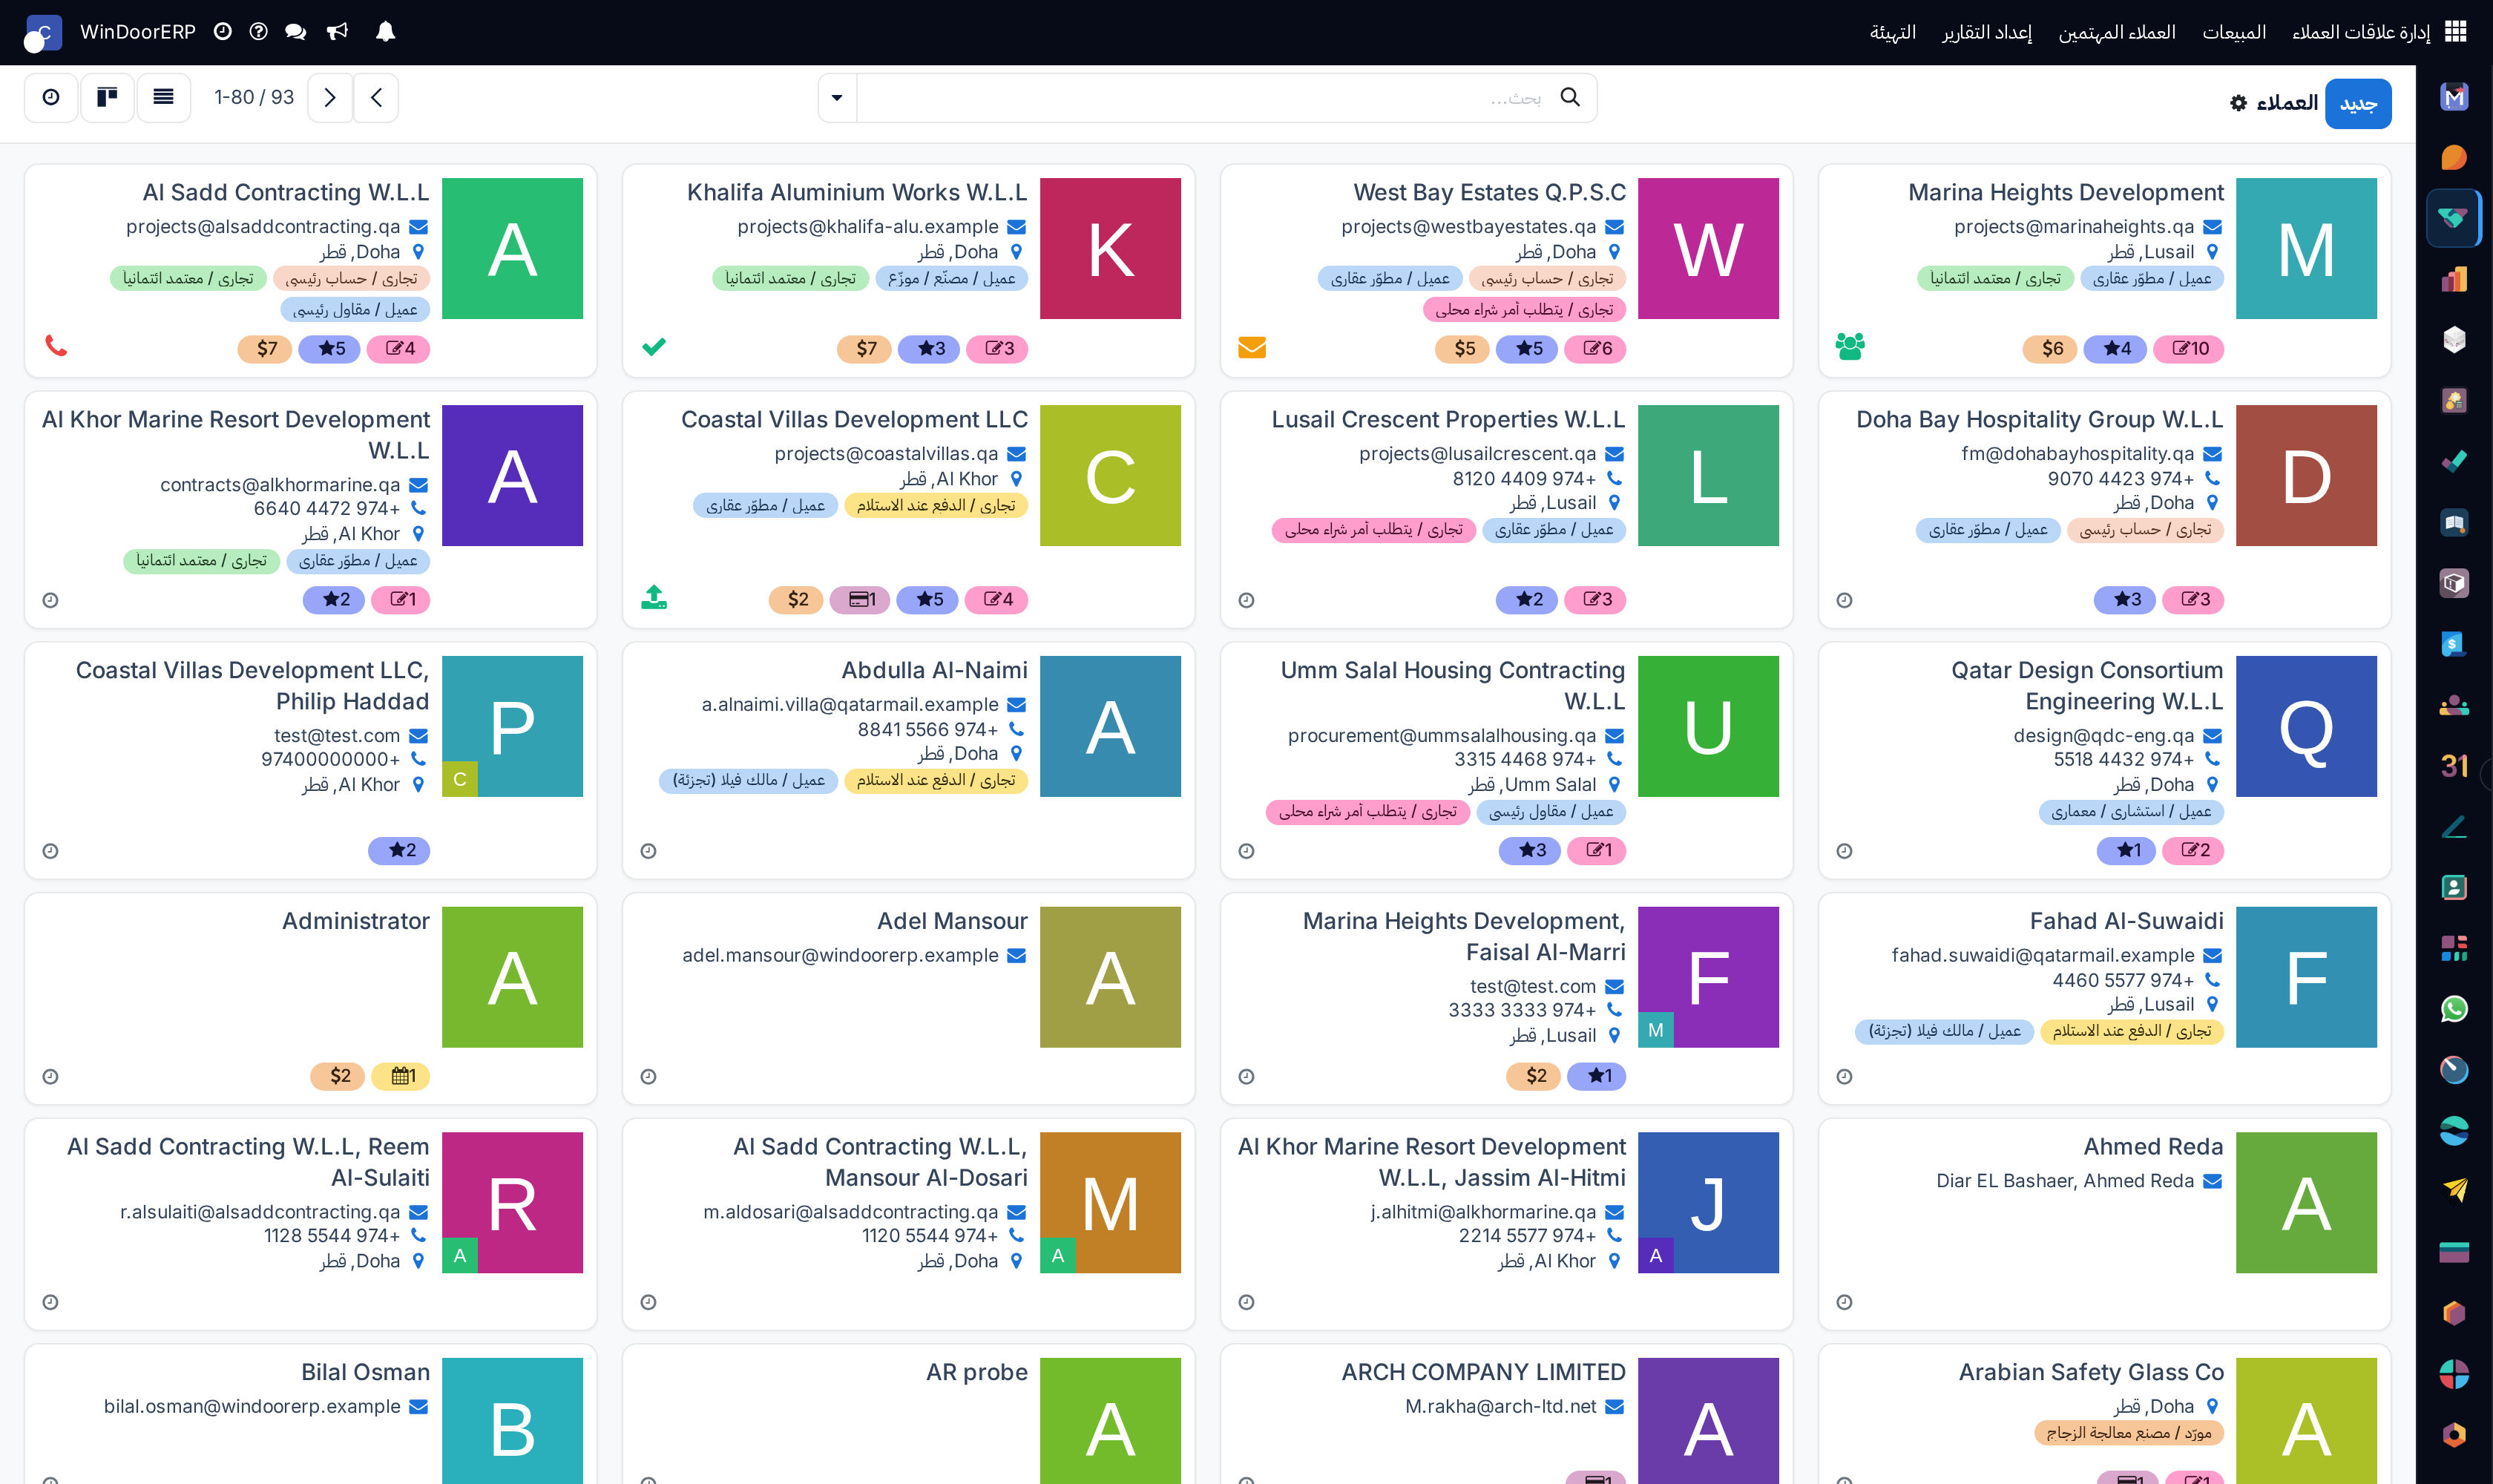Open Umm Salal Housing Contracting star 3 badge

[1530, 850]
